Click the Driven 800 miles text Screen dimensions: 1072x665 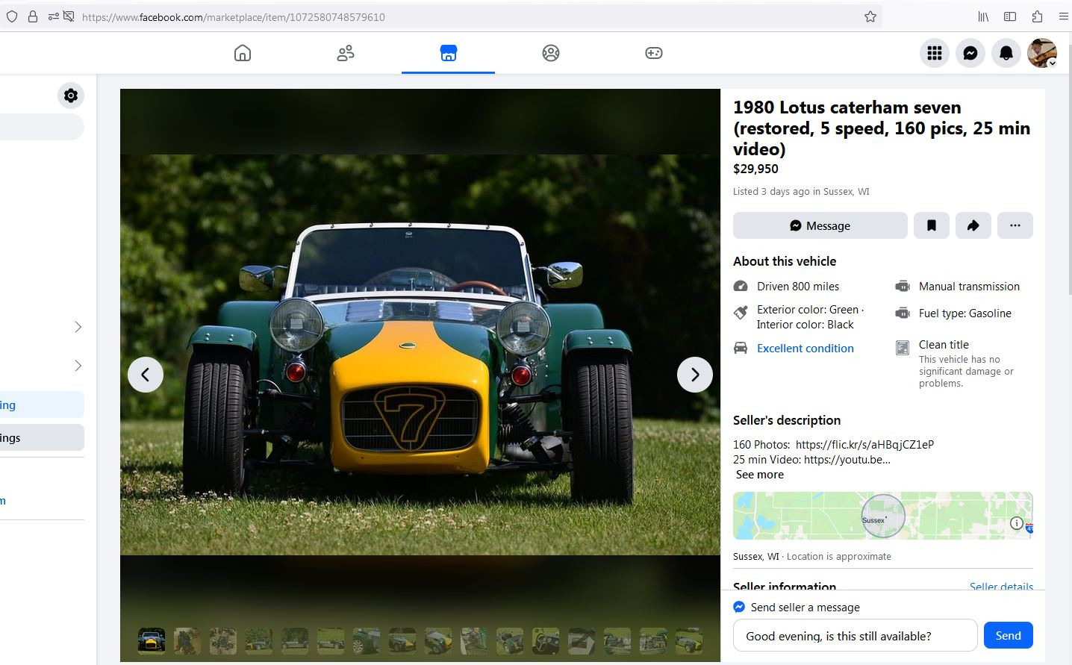798,287
